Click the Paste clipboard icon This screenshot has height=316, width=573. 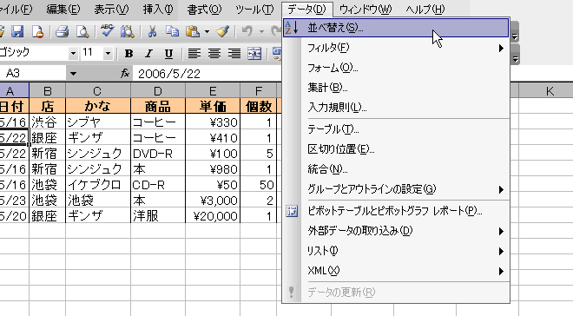(x=193, y=31)
